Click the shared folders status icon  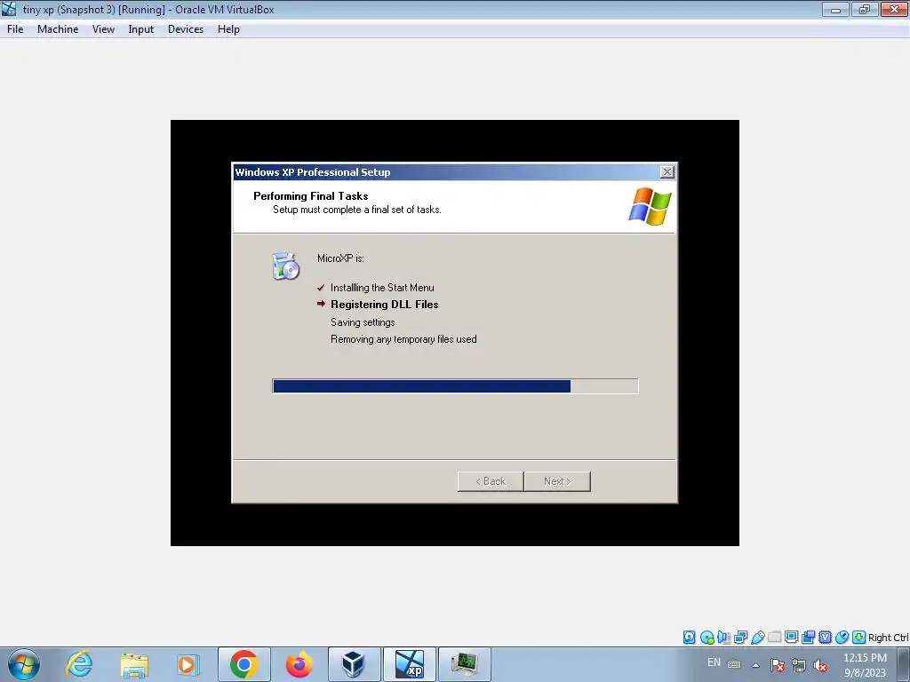774,638
